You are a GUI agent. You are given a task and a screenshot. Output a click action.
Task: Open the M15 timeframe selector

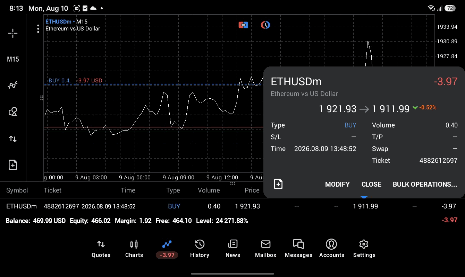click(x=13, y=59)
